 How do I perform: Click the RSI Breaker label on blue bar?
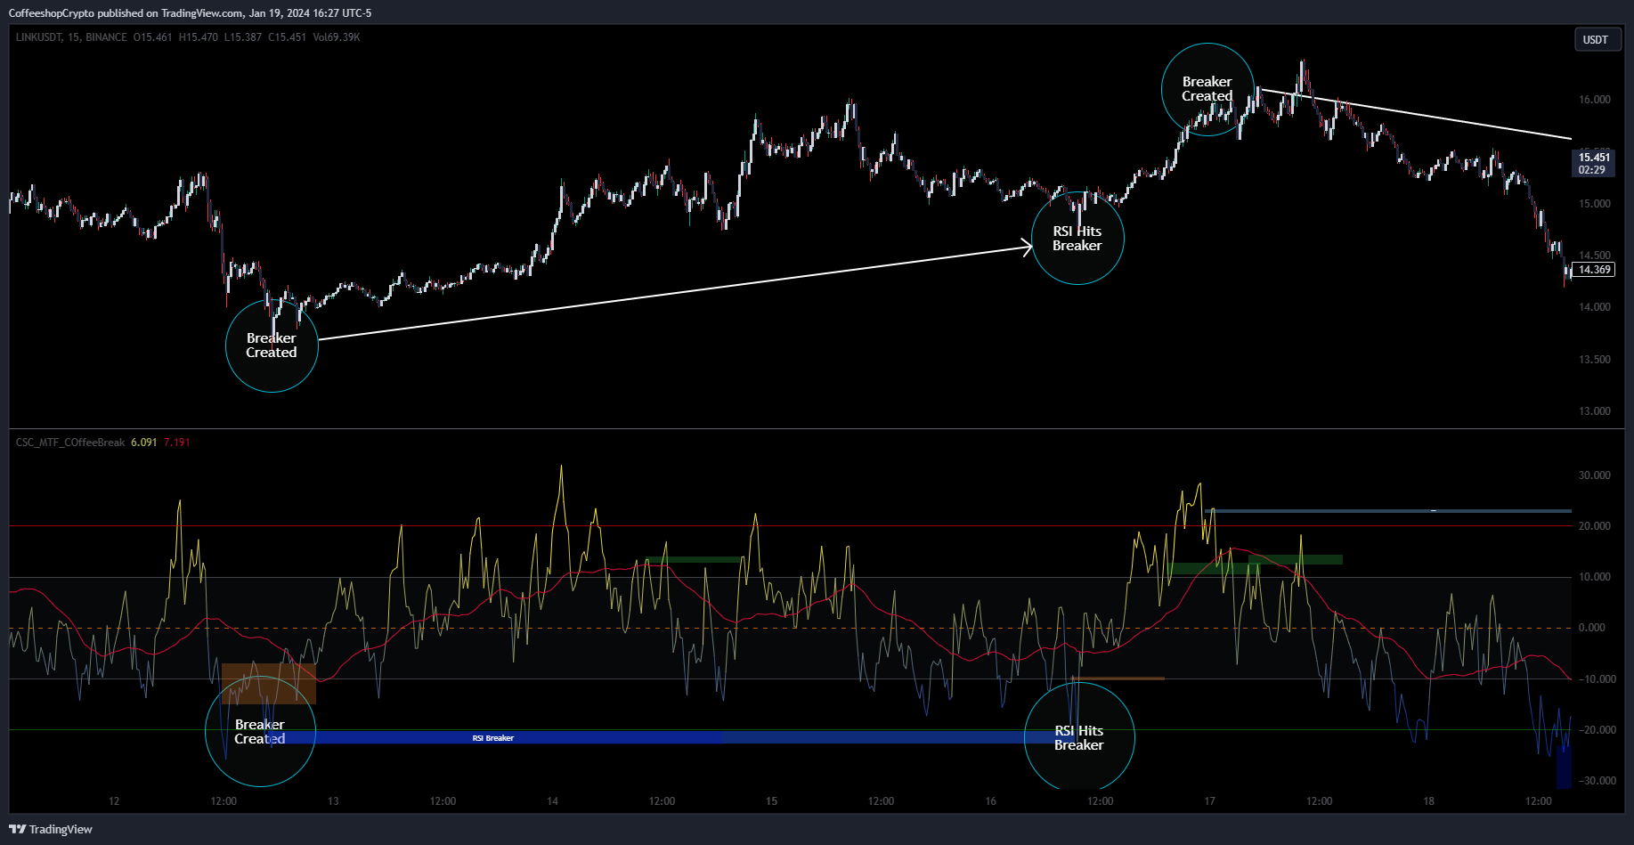(x=493, y=738)
